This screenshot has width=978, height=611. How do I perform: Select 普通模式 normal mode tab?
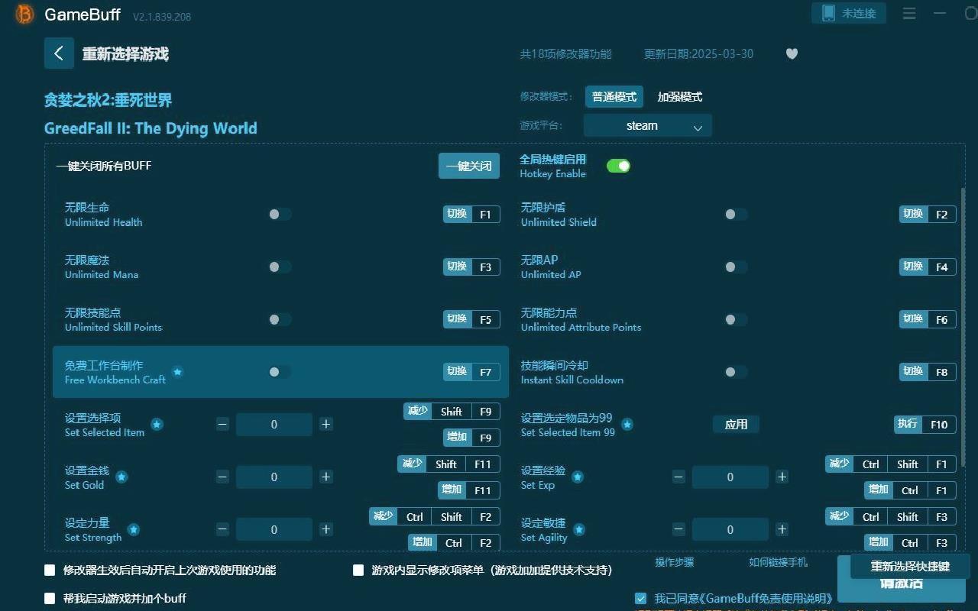click(614, 97)
